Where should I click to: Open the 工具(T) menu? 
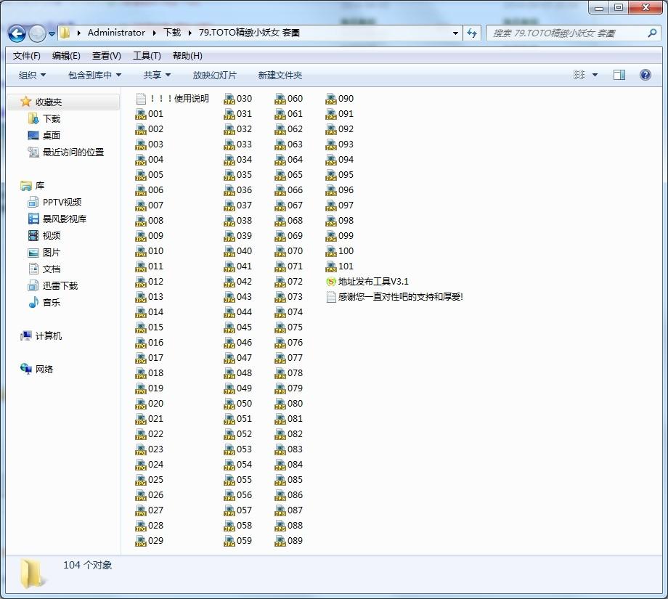point(147,56)
